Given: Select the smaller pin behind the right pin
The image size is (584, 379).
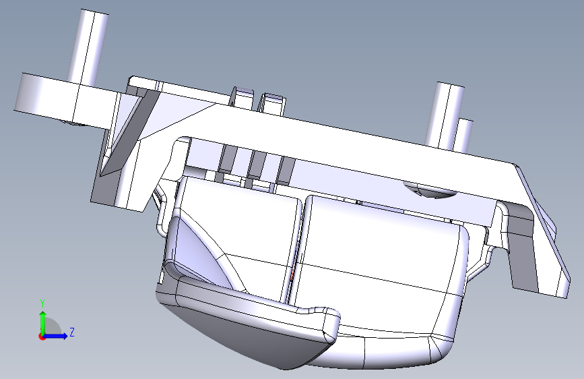Looking at the screenshot, I should (x=464, y=136).
